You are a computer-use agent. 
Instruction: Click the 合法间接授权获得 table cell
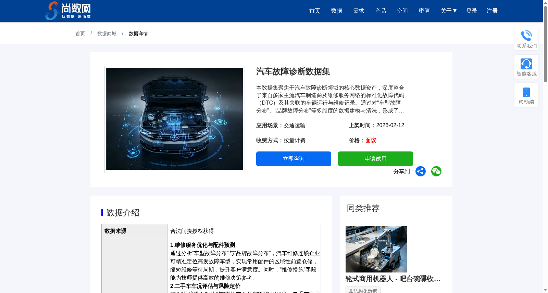tap(244, 231)
